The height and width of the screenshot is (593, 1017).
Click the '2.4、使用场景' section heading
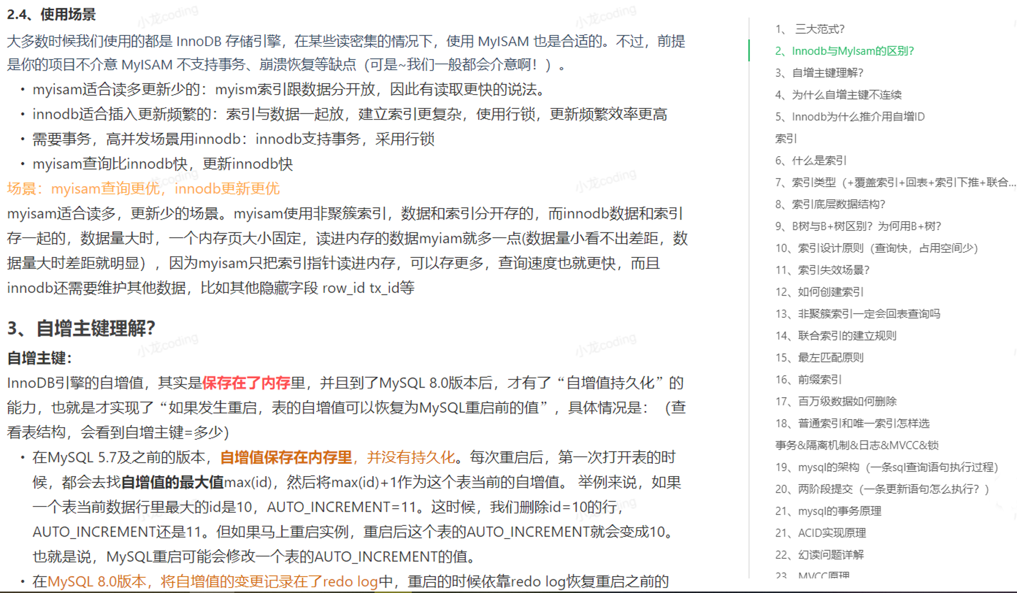click(51, 14)
